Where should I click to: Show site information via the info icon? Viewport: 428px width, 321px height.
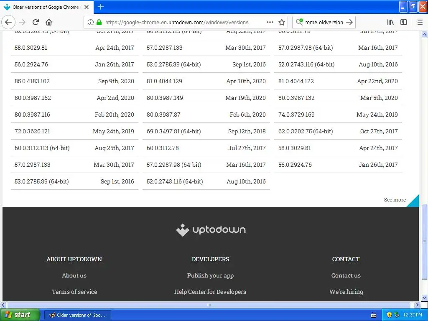(x=91, y=22)
